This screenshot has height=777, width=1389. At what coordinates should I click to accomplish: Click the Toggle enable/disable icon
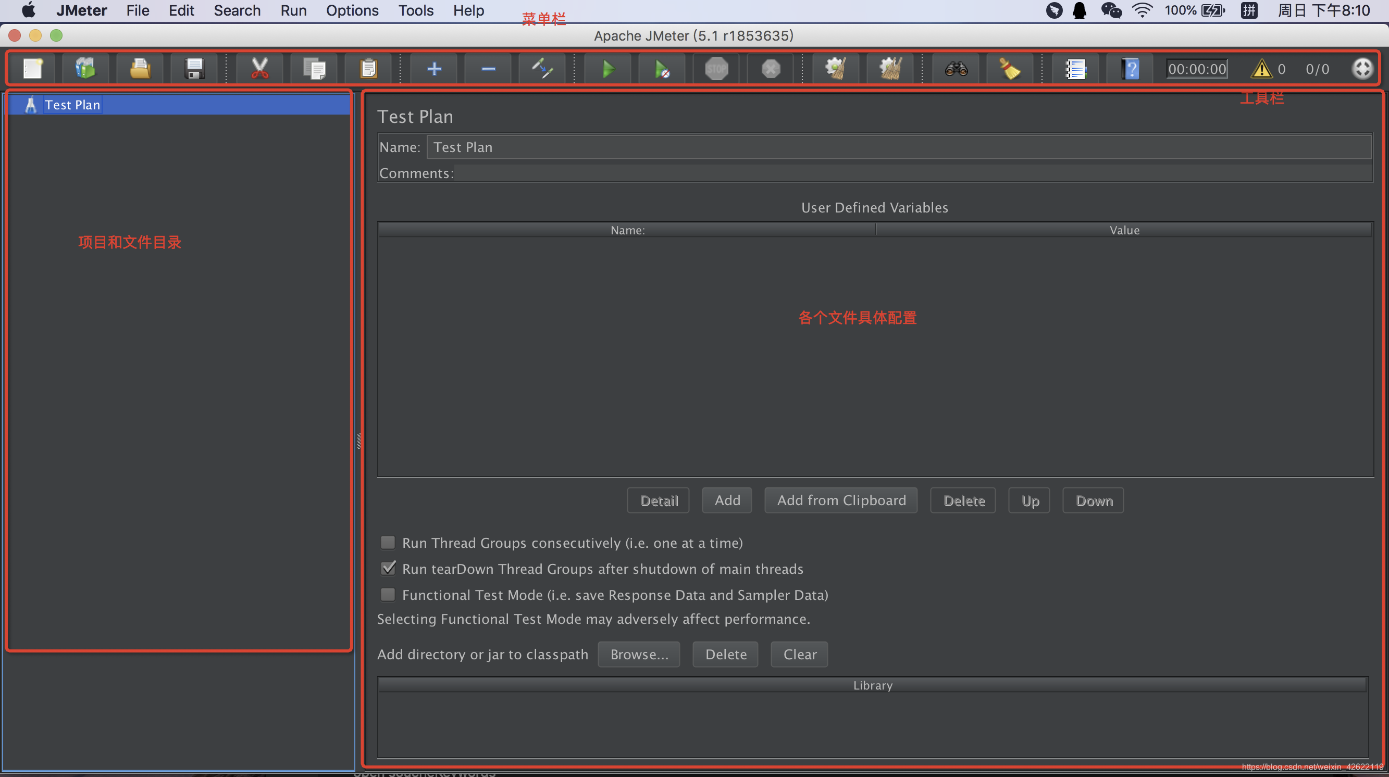point(542,69)
